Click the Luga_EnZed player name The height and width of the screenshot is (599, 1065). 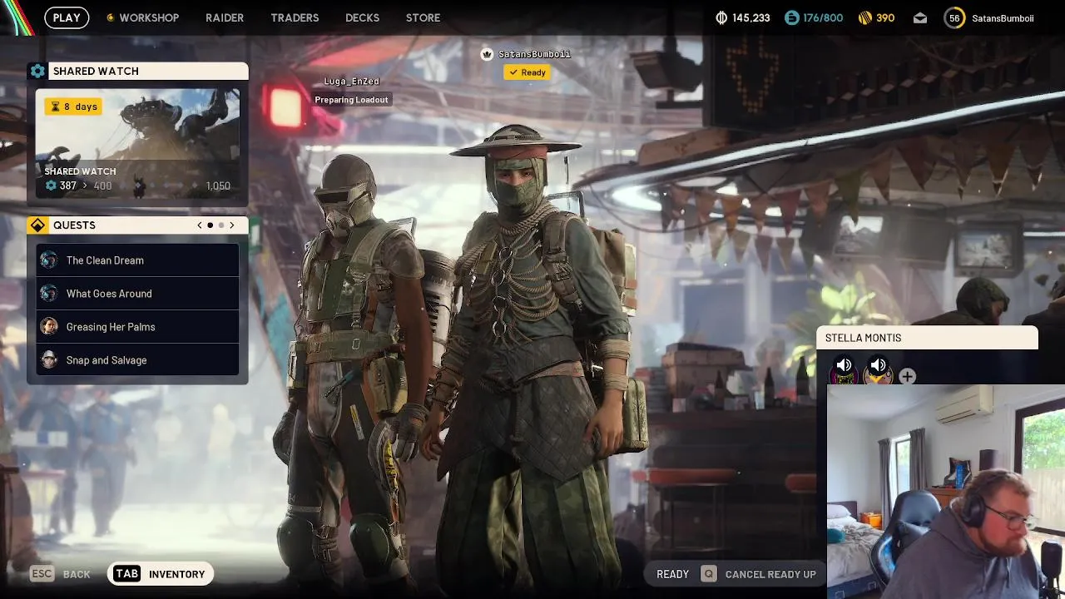351,82
